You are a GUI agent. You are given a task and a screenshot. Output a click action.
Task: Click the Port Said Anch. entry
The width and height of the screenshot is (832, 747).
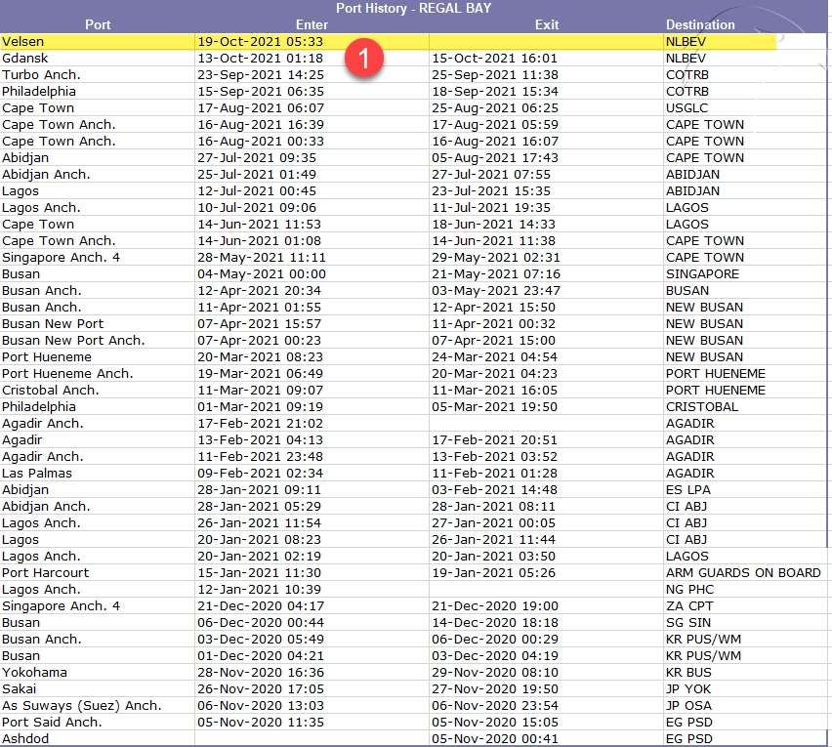click(52, 722)
